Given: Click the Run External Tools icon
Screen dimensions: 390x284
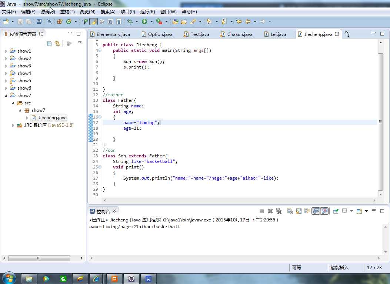Looking at the screenshot, I should 159,21.
